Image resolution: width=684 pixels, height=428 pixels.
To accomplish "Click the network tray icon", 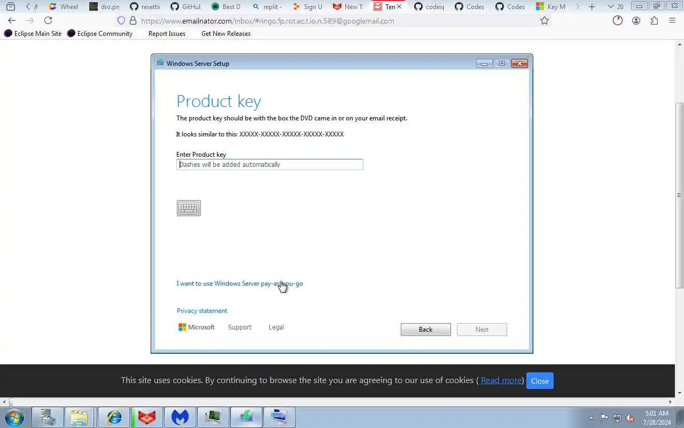I will pyautogui.click(x=617, y=418).
